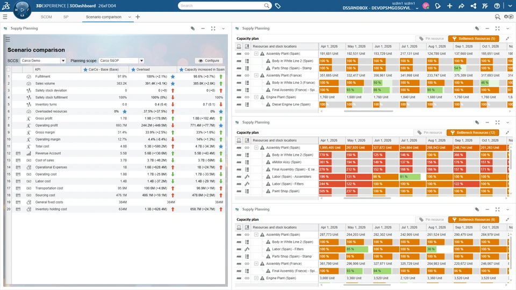Collapse the top bar chevron
This screenshot has height=290, width=516.
click(510, 5)
